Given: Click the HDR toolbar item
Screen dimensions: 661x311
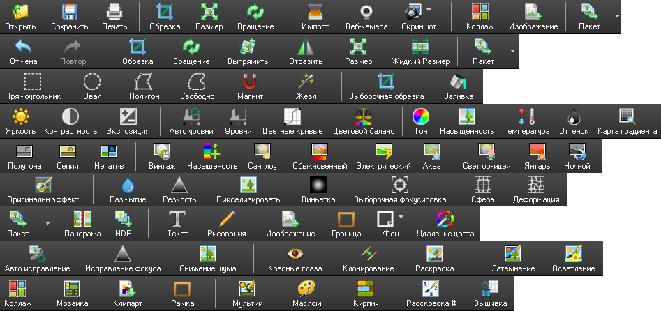Looking at the screenshot, I should pos(124,219).
